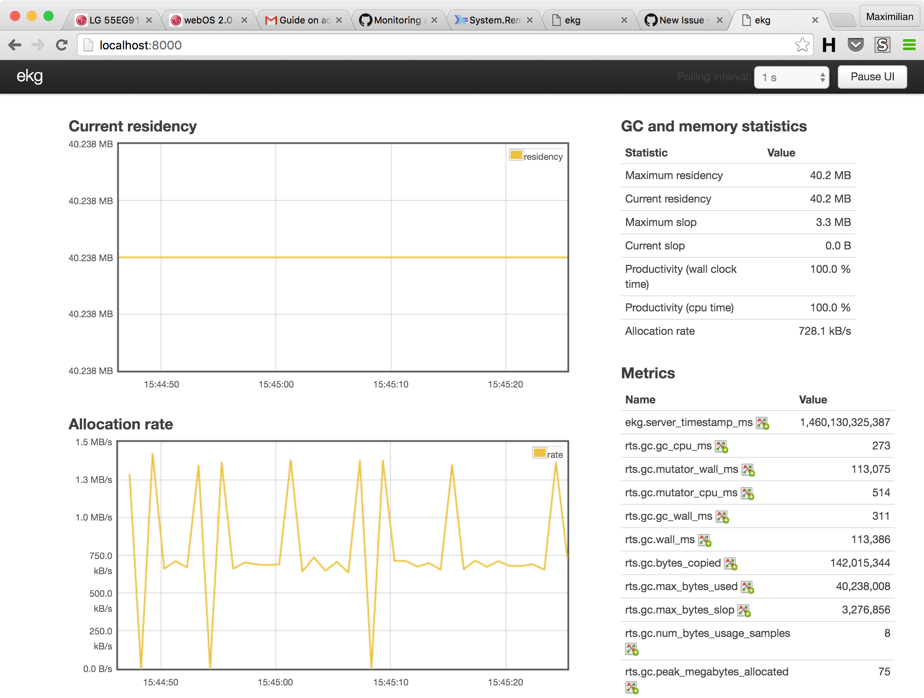Click the H extension icon

coord(829,45)
